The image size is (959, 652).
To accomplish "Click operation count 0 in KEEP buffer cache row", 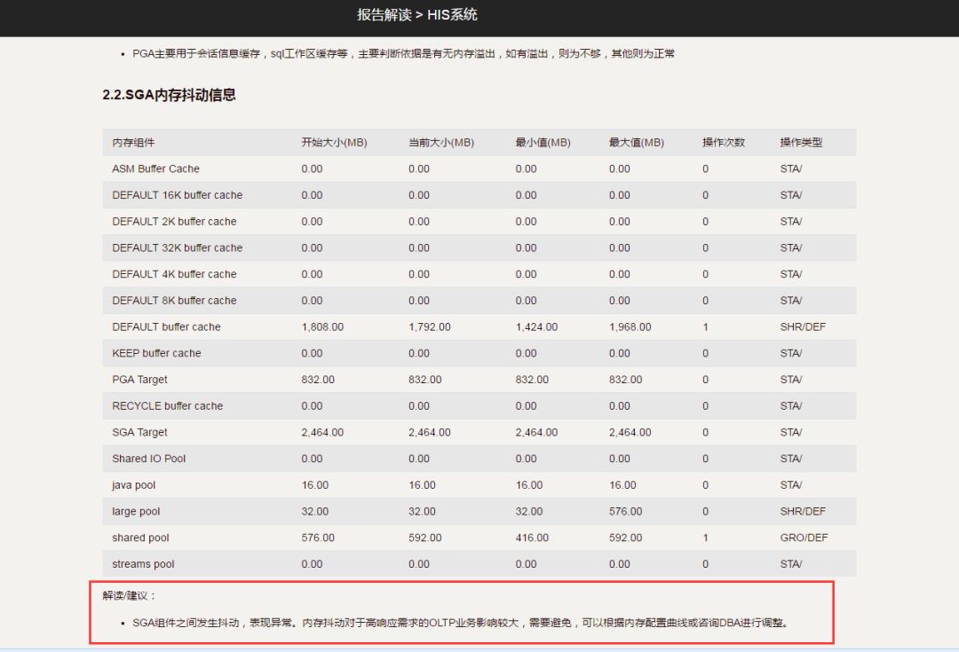I will 705,353.
